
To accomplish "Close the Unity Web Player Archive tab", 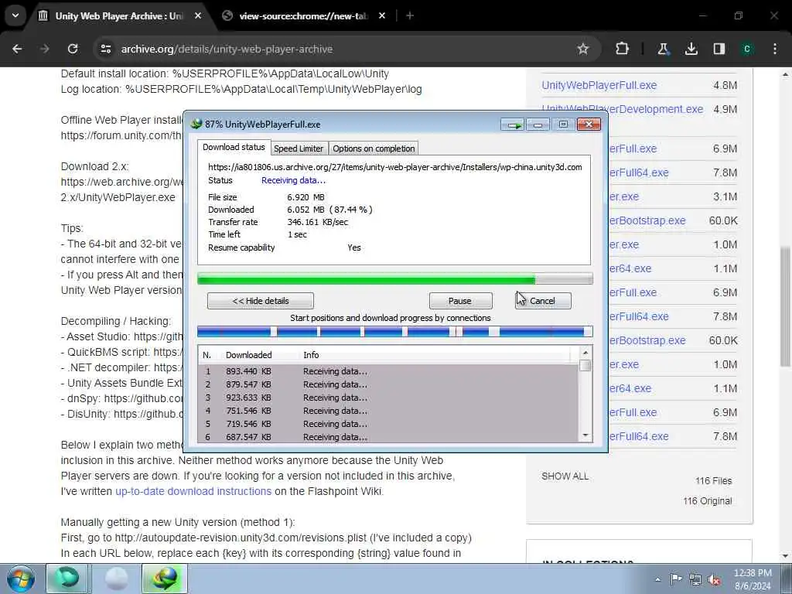I will coord(198,15).
